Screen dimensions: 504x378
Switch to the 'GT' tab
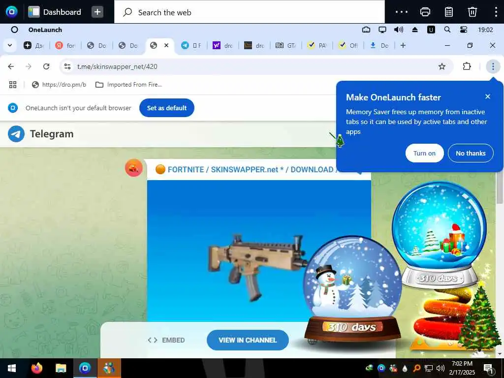pyautogui.click(x=285, y=45)
